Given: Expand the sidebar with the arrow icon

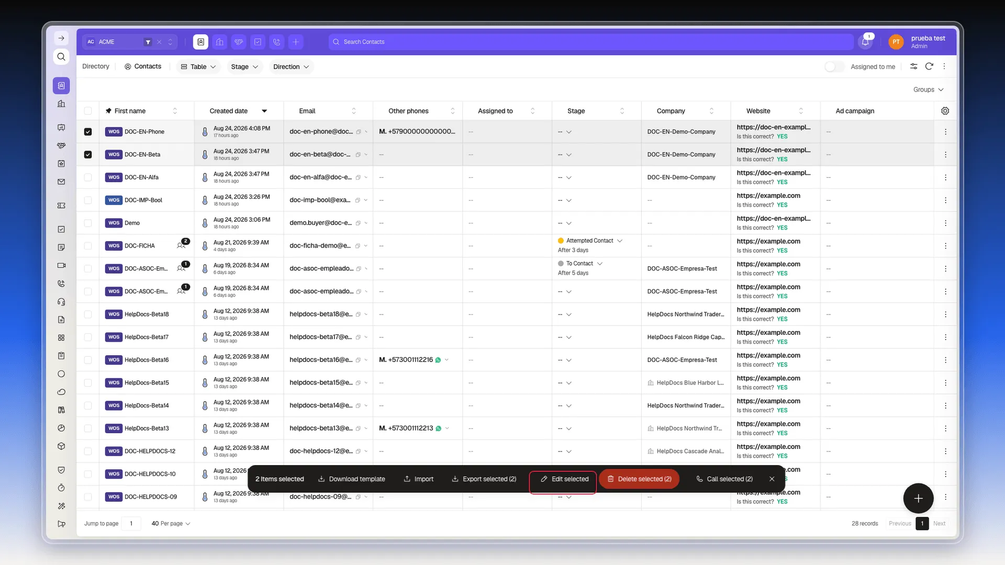Looking at the screenshot, I should point(61,38).
